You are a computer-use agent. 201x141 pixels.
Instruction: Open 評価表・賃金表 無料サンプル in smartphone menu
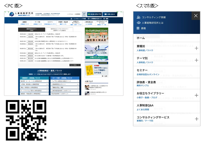(167, 84)
